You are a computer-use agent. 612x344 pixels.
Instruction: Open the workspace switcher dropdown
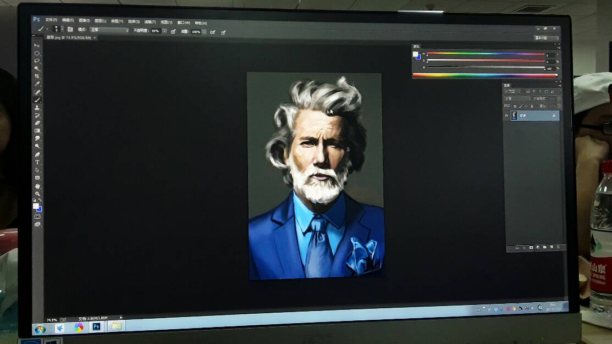547,38
